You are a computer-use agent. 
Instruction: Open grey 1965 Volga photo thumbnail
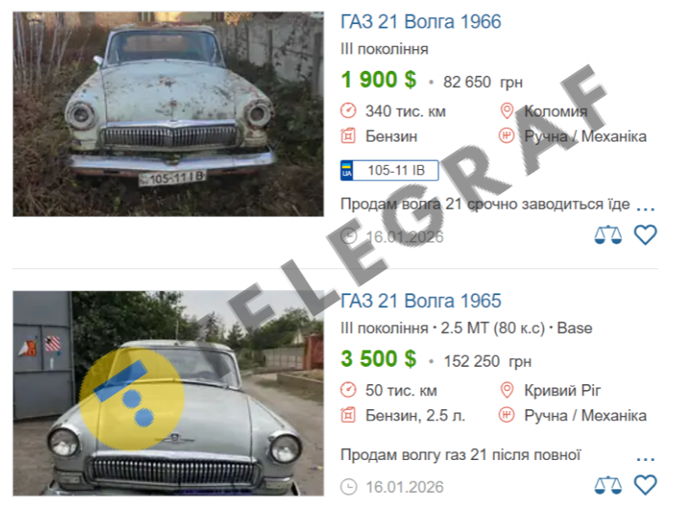pos(168,394)
